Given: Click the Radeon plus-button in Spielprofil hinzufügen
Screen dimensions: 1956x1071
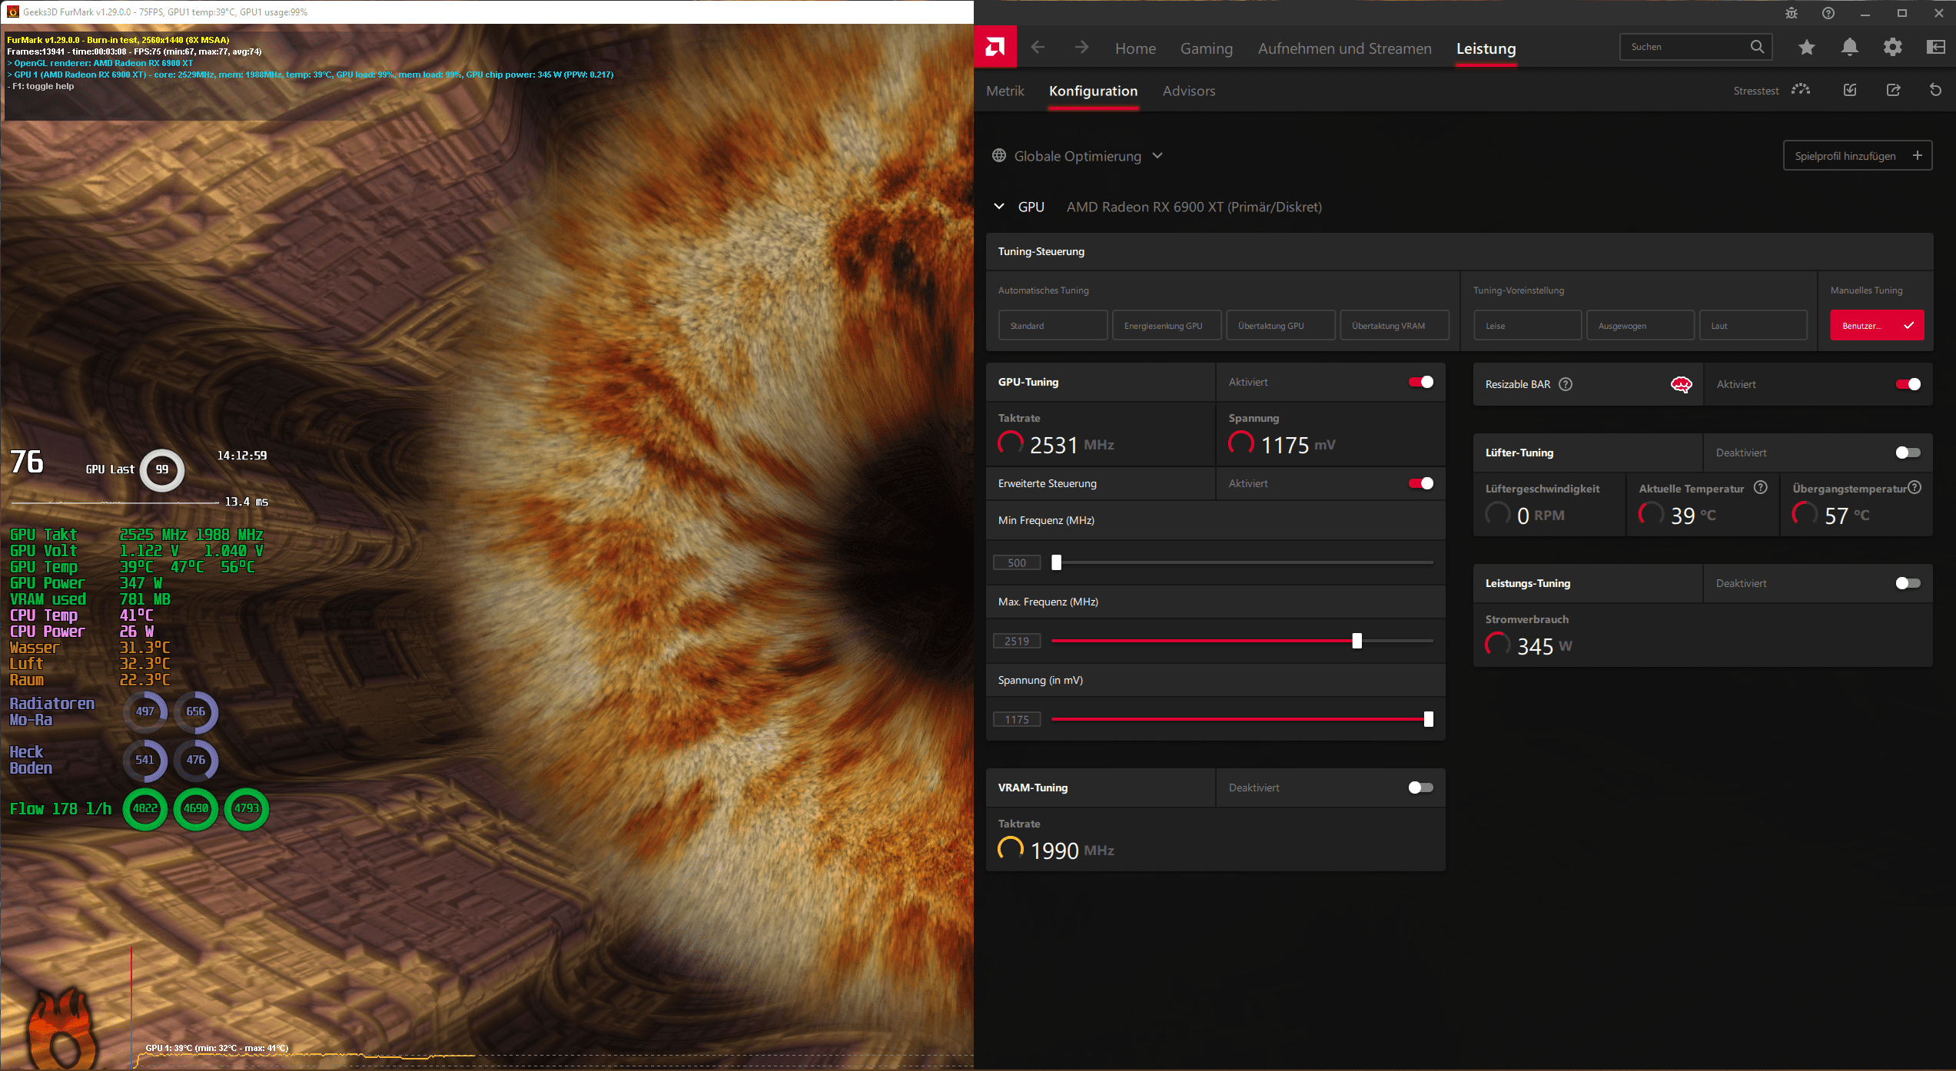Looking at the screenshot, I should pos(1918,155).
